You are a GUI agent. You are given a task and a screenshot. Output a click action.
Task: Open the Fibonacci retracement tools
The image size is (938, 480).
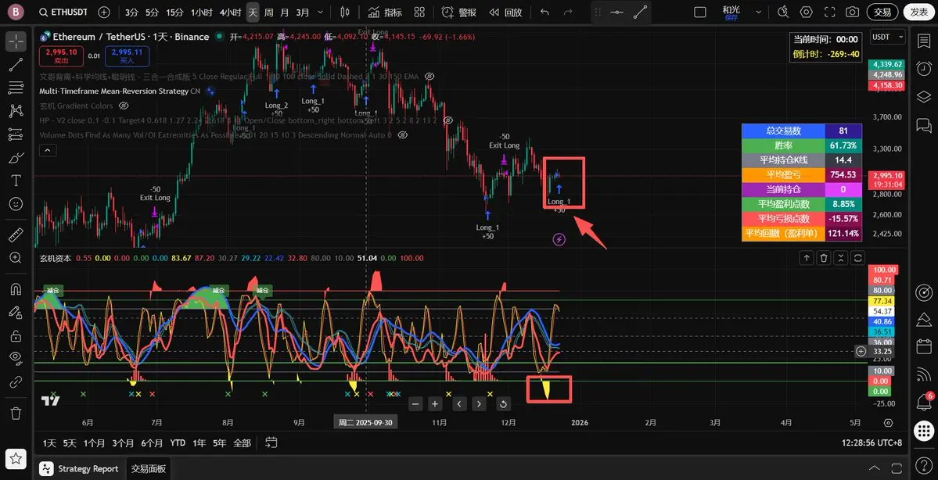click(x=16, y=88)
